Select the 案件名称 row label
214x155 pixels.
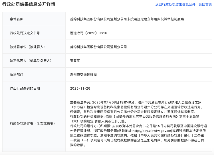17,19
